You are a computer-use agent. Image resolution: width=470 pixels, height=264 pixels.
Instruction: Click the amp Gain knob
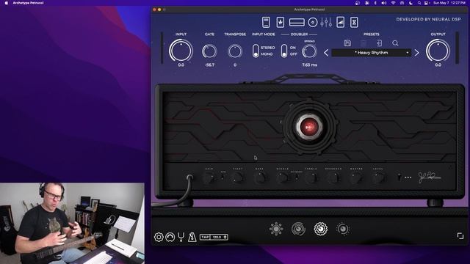[x=209, y=178]
